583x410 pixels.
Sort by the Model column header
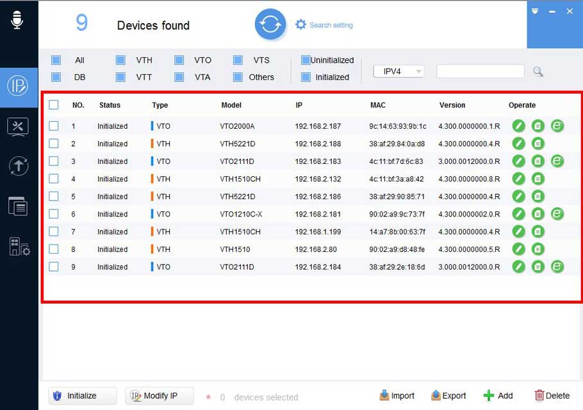231,105
